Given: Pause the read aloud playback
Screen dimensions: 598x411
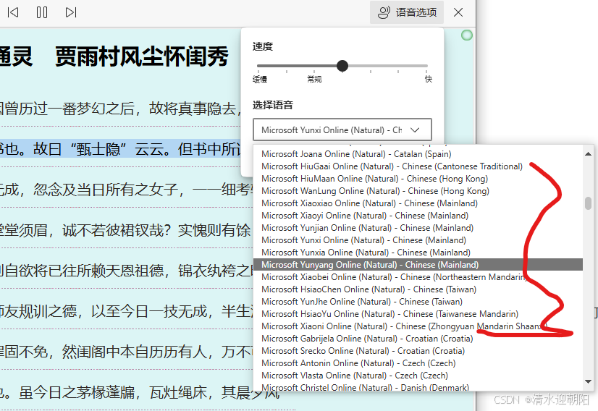Looking at the screenshot, I should pyautogui.click(x=42, y=12).
